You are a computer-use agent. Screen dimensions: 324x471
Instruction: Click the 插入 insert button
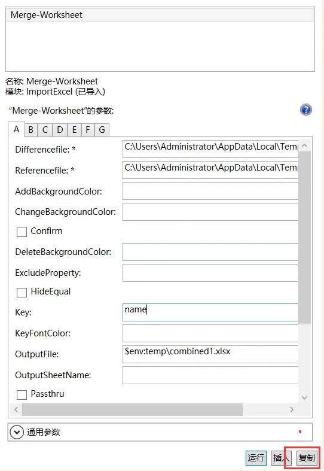click(281, 458)
